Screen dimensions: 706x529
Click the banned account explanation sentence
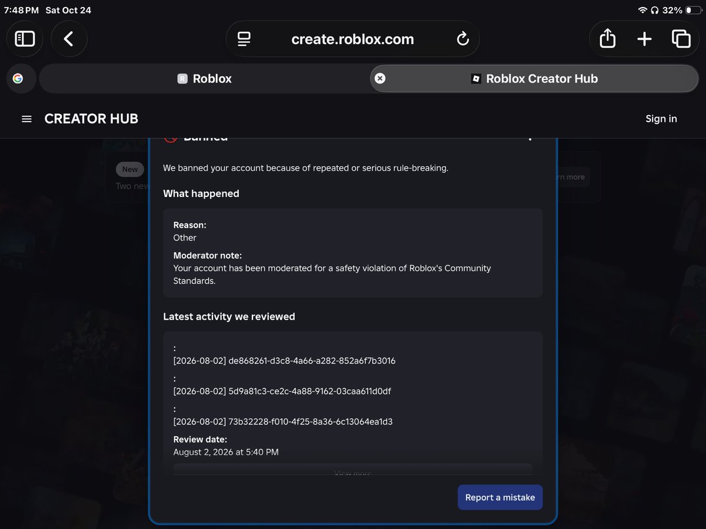click(x=305, y=168)
